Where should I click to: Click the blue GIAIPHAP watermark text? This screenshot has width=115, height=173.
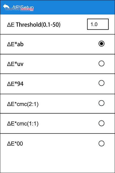[13, 9]
